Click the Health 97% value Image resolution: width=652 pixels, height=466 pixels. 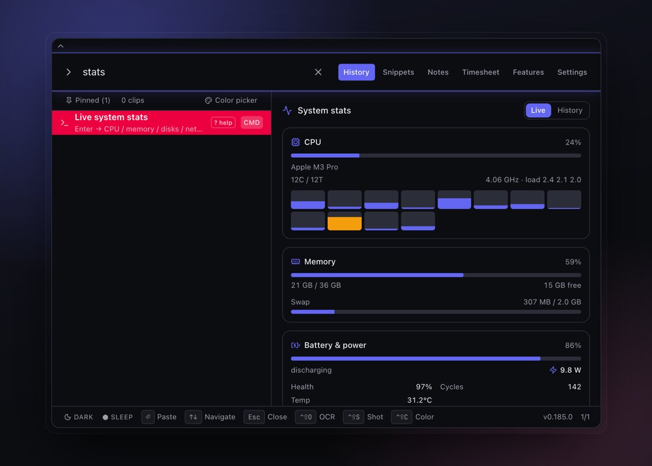[424, 387]
